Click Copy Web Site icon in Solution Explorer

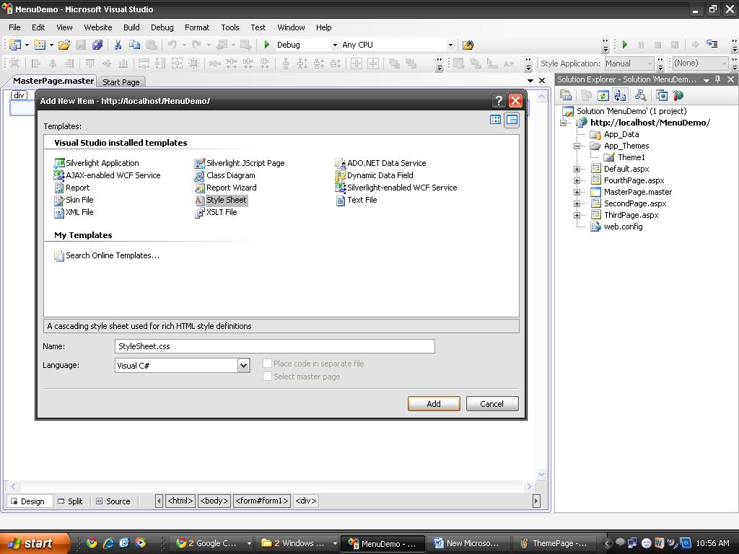click(x=662, y=96)
